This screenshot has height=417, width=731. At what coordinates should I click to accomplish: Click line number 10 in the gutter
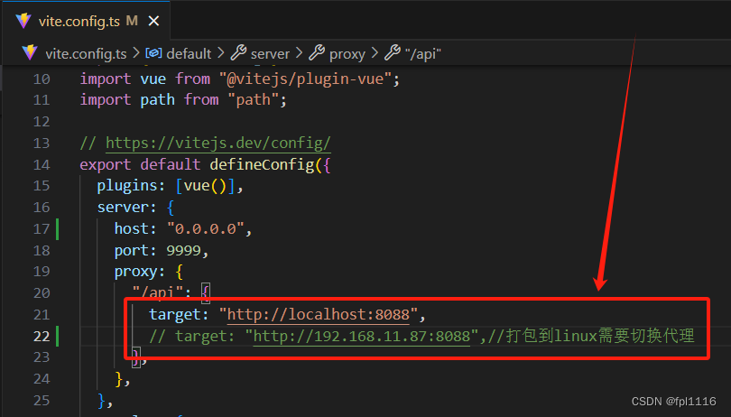42,79
